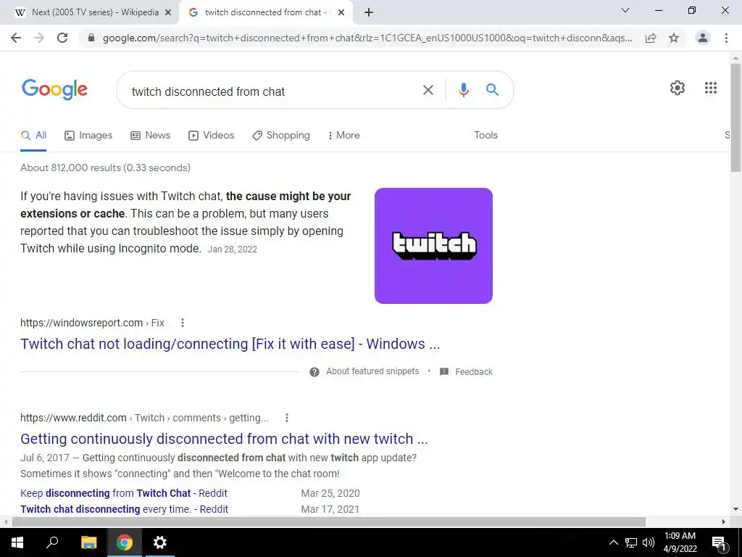
Task: Send Feedback on featured snippet
Action: [474, 372]
